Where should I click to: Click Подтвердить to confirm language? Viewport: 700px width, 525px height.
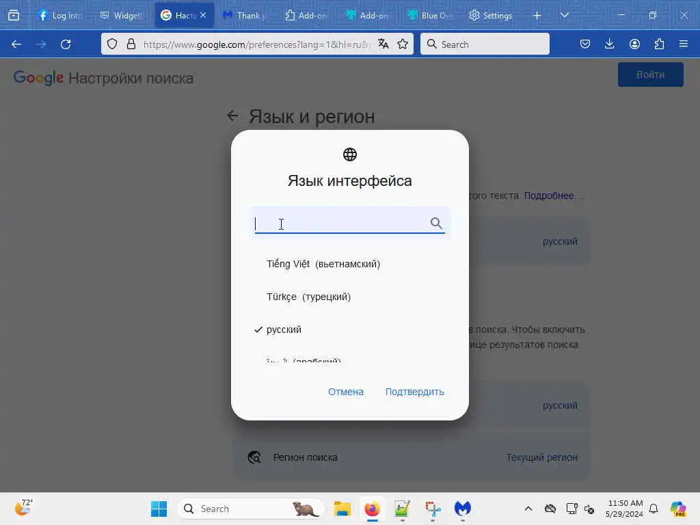415,392
